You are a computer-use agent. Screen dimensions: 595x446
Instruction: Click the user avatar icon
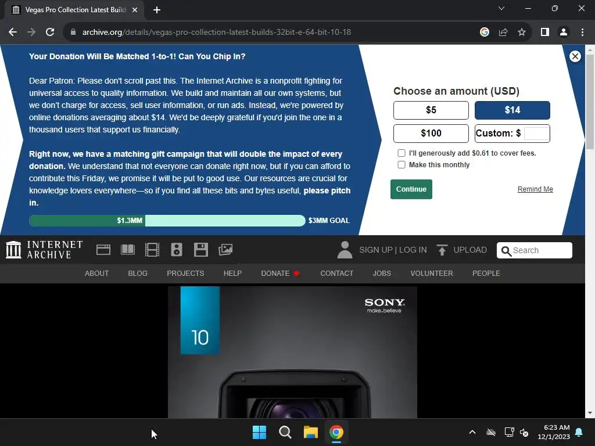(345, 250)
